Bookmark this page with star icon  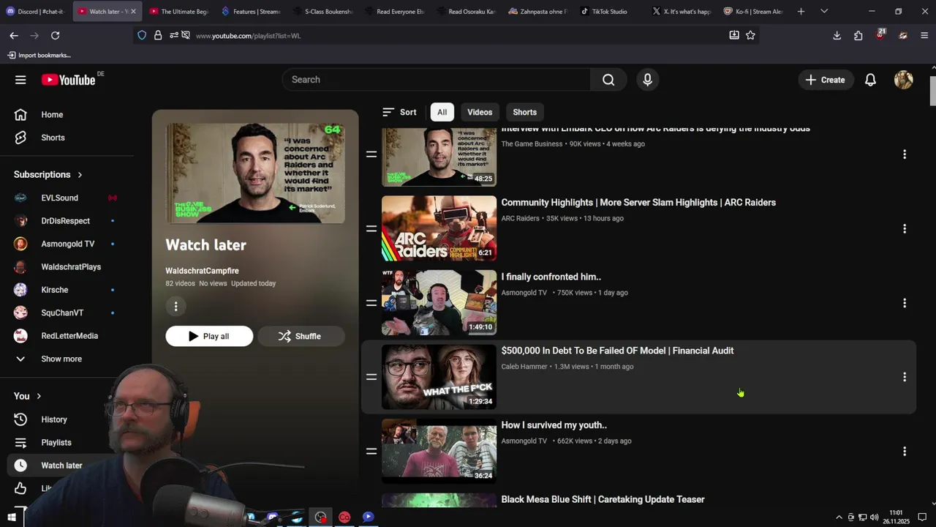(750, 35)
